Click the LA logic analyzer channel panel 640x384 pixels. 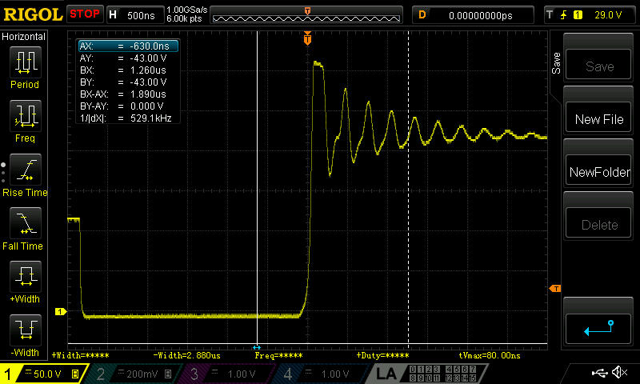tap(427, 374)
